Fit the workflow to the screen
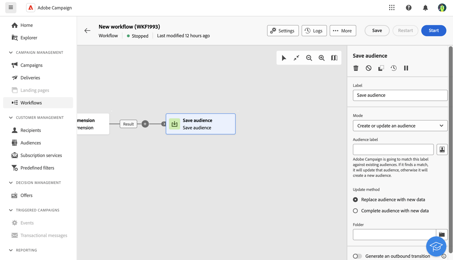 pyautogui.click(x=296, y=58)
